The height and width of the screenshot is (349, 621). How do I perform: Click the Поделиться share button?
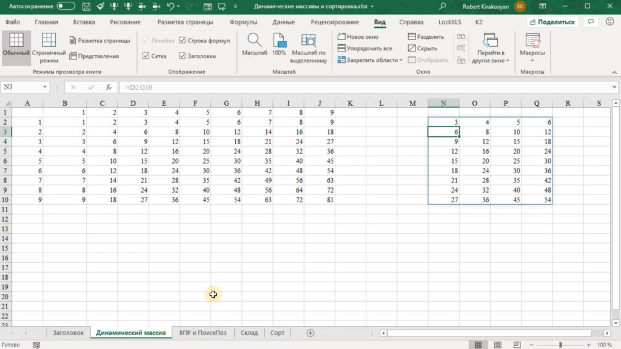tap(552, 22)
